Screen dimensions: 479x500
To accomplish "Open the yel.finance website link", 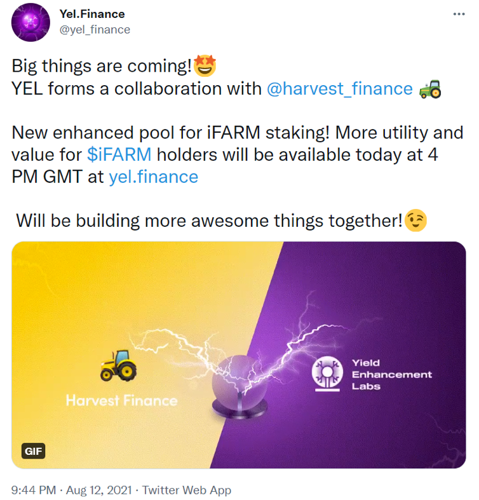I will pyautogui.click(x=153, y=177).
